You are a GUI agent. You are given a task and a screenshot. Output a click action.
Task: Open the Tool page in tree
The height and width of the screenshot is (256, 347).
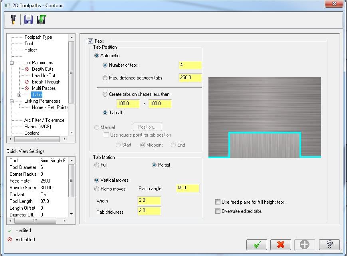click(28, 44)
